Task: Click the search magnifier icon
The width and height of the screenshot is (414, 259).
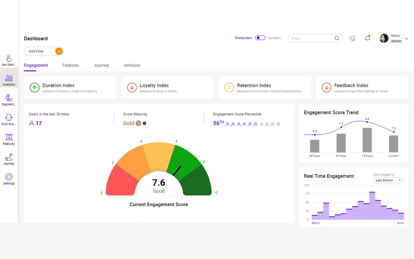Action: 337,38
